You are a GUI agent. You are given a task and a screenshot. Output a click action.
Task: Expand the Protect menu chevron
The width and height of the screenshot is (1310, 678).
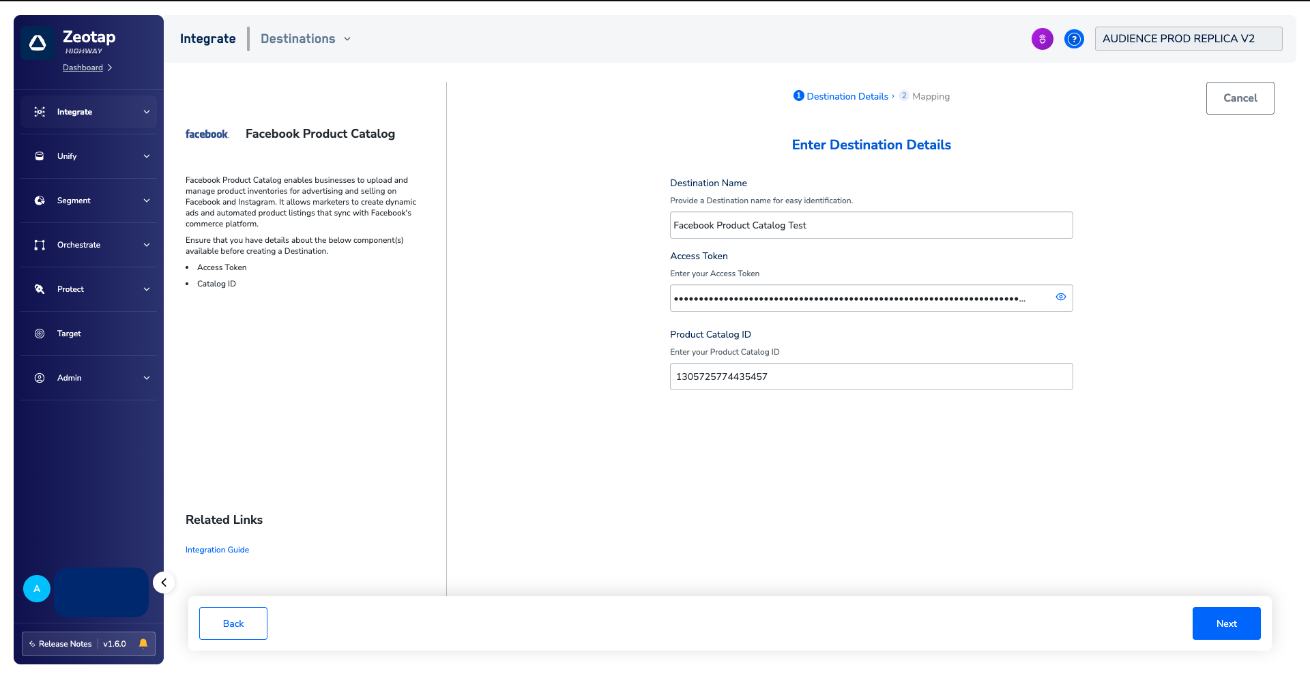pyautogui.click(x=147, y=289)
